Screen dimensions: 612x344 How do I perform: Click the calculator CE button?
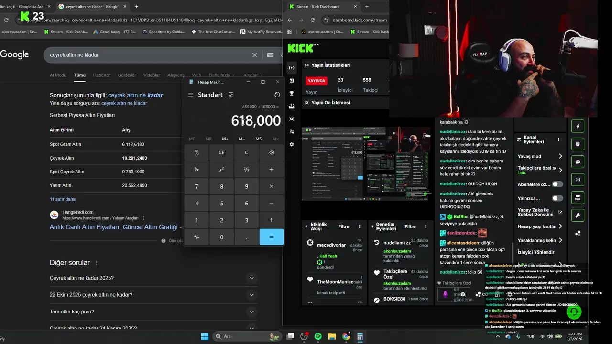pos(221,152)
